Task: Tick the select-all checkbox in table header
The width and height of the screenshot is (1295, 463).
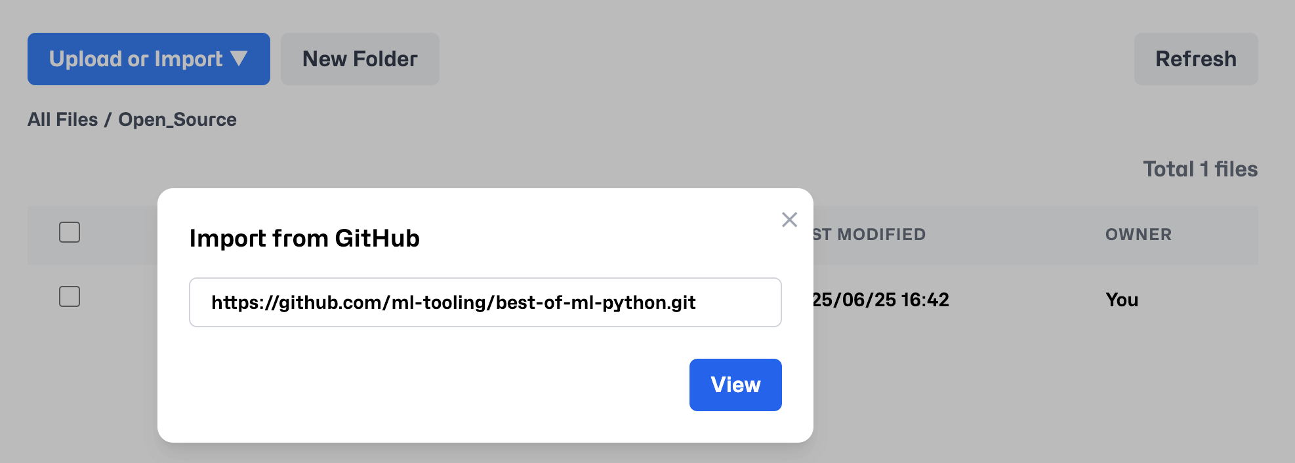Action: tap(70, 232)
